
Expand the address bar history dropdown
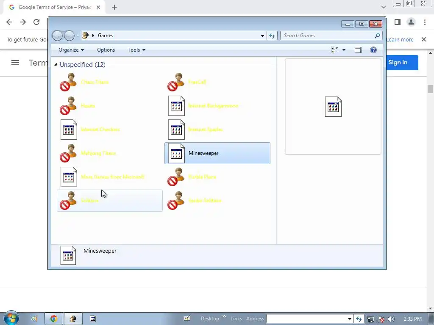click(x=262, y=36)
